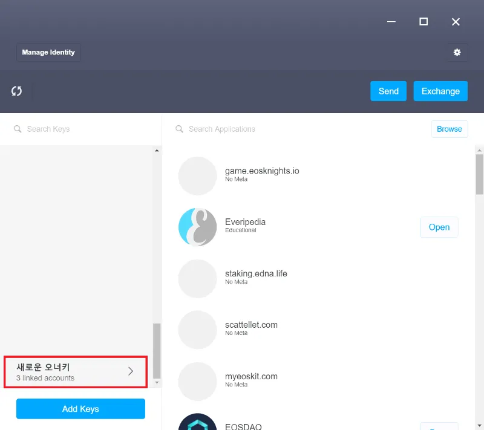Expand chevron on 새로운 오너키 key
This screenshot has width=484, height=430.
[x=131, y=371]
